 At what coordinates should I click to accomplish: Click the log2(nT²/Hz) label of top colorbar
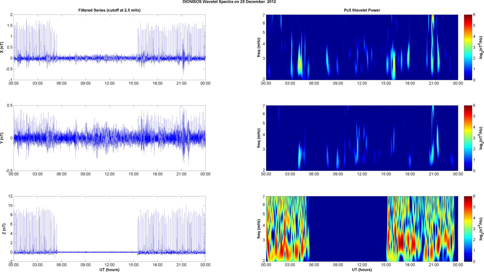[481, 47]
